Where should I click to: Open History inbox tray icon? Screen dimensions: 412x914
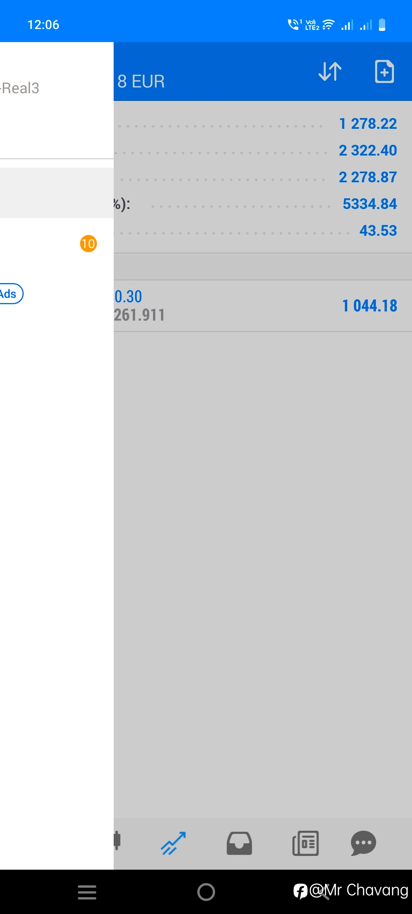pyautogui.click(x=239, y=843)
